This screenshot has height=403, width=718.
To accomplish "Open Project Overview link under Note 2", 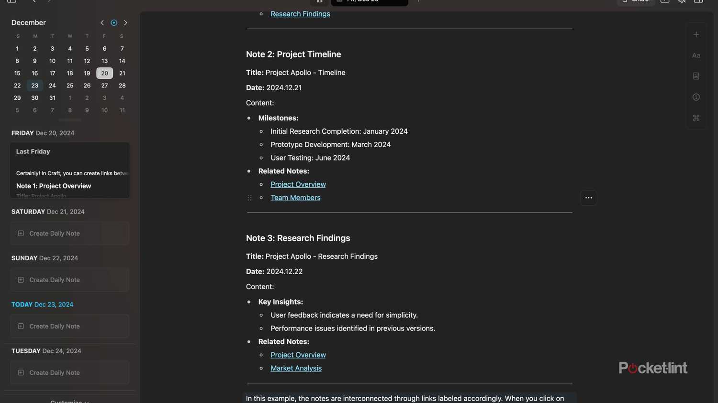I will [298, 184].
